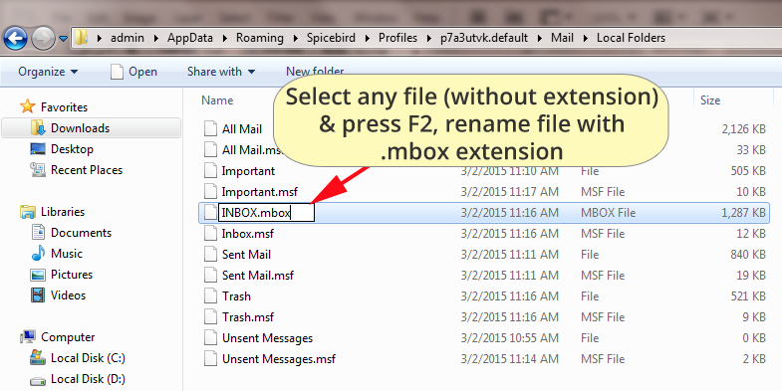782x391 pixels.
Task: Click the MBOX File type cell
Action: tap(608, 213)
